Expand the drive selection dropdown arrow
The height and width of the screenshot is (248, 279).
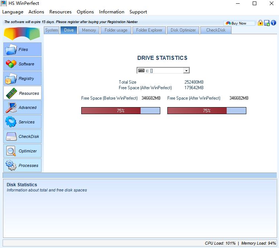[186, 71]
